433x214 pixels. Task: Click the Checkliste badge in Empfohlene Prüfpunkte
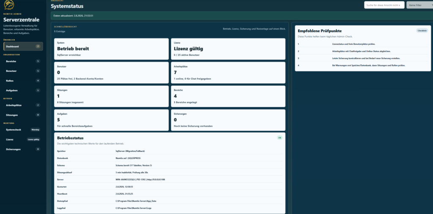tap(422, 31)
